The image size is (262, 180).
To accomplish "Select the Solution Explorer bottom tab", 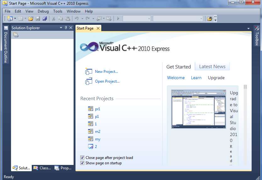I will point(21,168).
